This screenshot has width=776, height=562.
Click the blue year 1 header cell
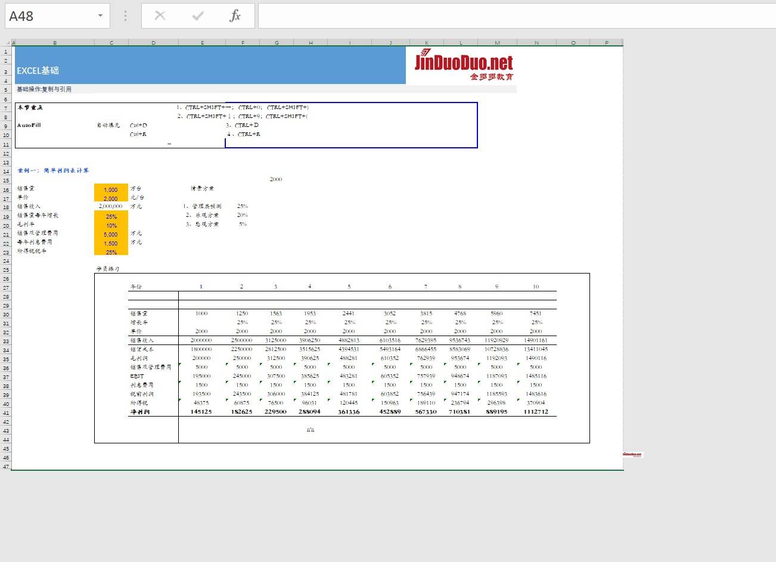tap(201, 287)
